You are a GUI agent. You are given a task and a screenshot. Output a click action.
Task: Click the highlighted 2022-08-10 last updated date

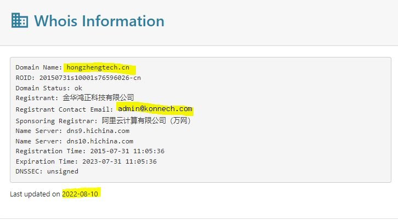coord(80,194)
